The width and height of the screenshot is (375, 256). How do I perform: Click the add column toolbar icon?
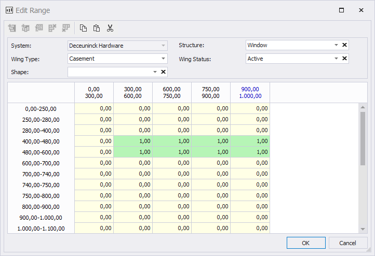click(25, 29)
